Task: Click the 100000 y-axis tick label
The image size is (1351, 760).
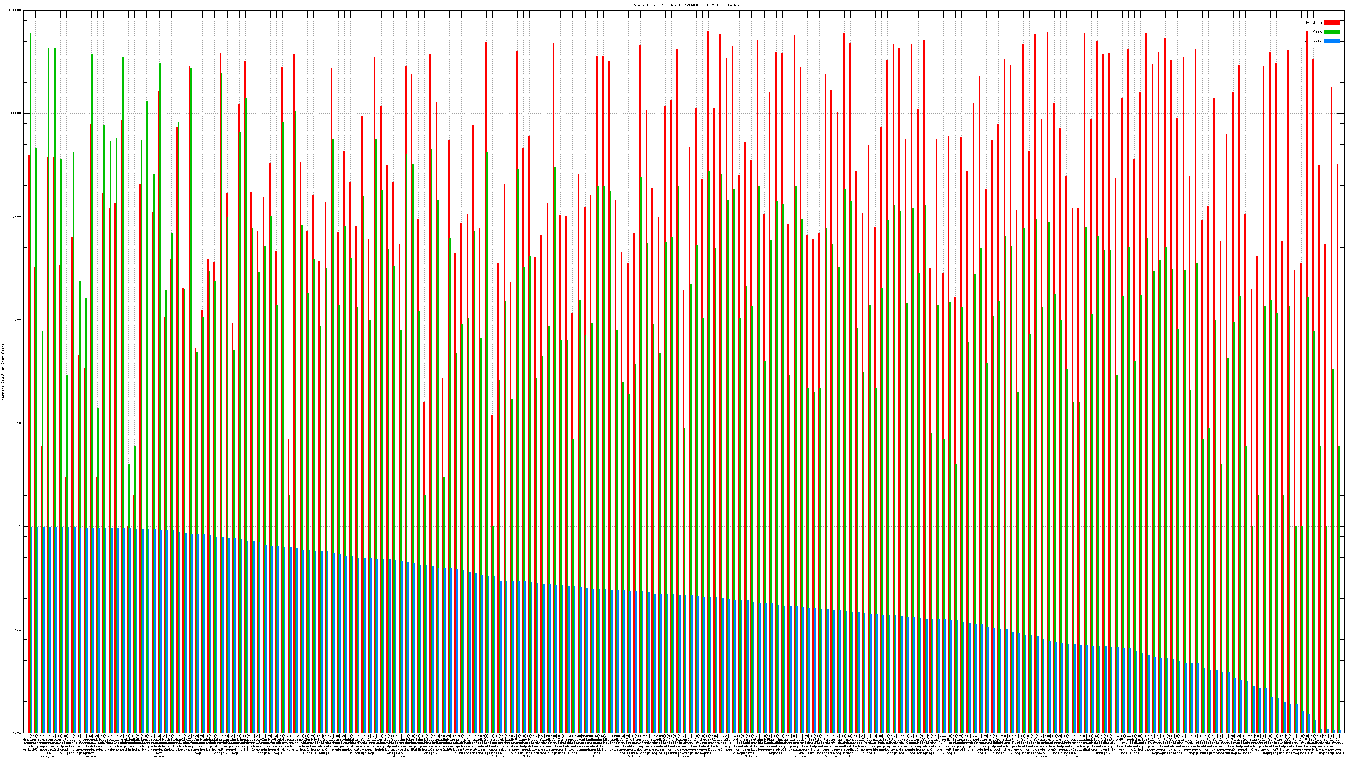Action: (x=15, y=11)
